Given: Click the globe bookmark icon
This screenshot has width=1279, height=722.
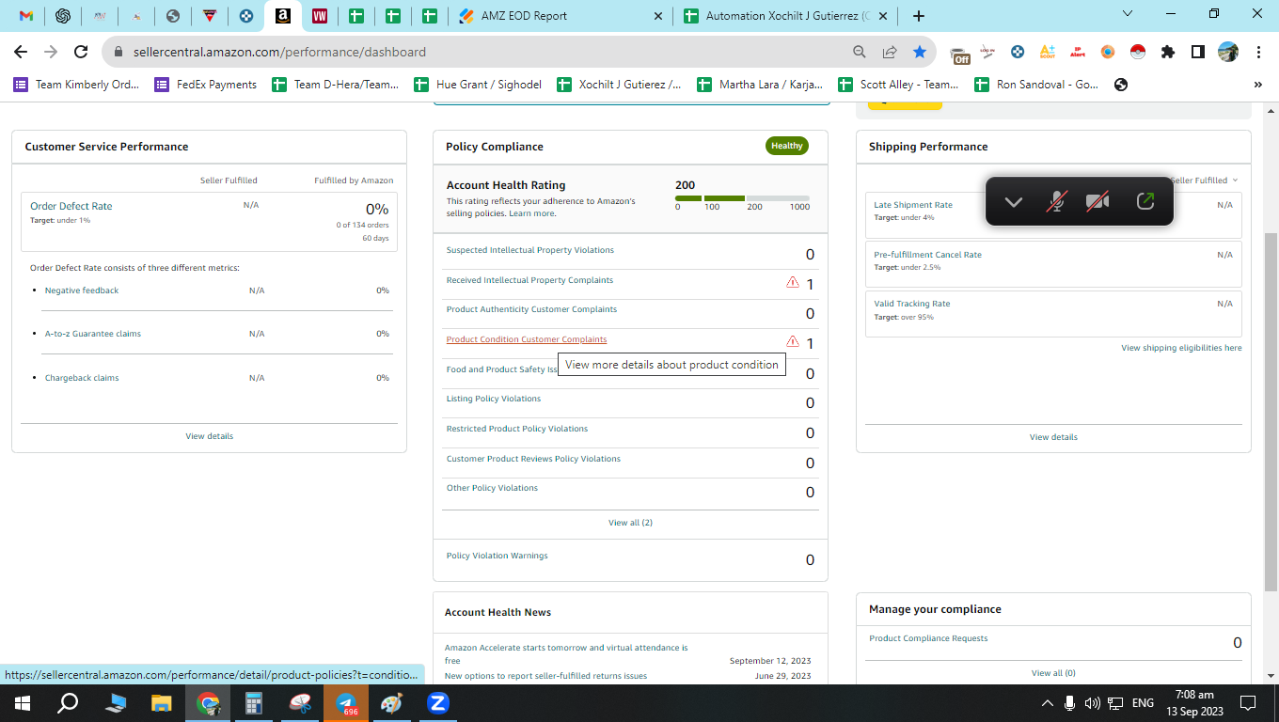Looking at the screenshot, I should [1120, 85].
